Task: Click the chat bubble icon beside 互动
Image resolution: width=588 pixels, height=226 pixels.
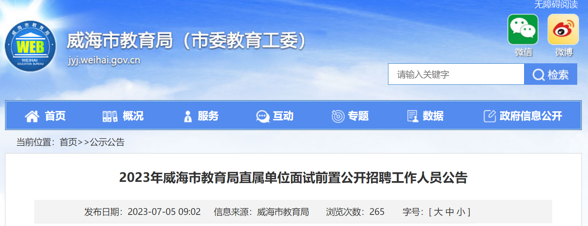Action: coord(263,116)
